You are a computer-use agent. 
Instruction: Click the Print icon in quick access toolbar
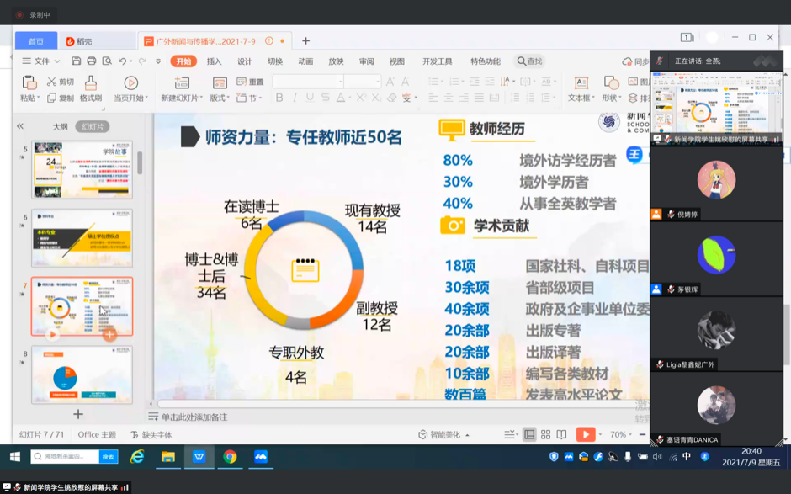pyautogui.click(x=91, y=61)
